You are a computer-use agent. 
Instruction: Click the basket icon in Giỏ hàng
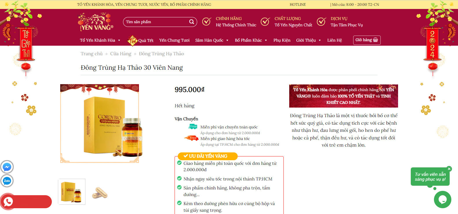[375, 40]
